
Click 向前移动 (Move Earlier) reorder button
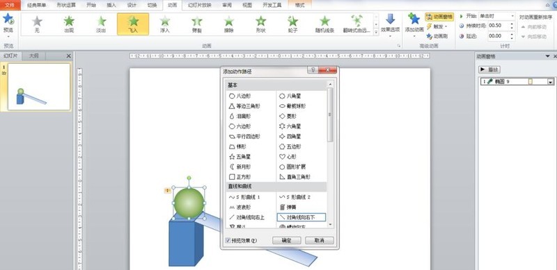[x=534, y=27]
